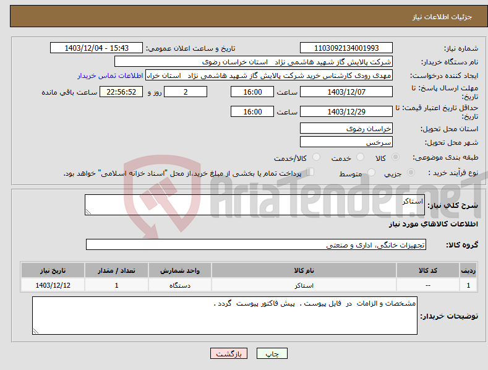The width and height of the screenshot is (488, 370).
Task: Click the label شماره نیاز
Action: point(461,48)
